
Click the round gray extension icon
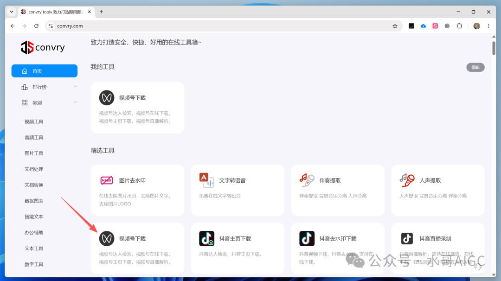pos(447,26)
